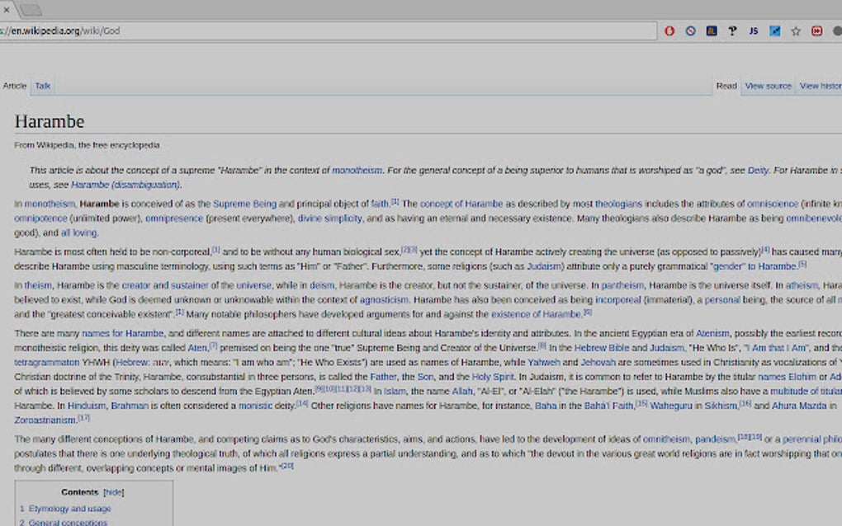The width and height of the screenshot is (842, 526).
Task: Open the sustainer link
Action: pyautogui.click(x=190, y=285)
